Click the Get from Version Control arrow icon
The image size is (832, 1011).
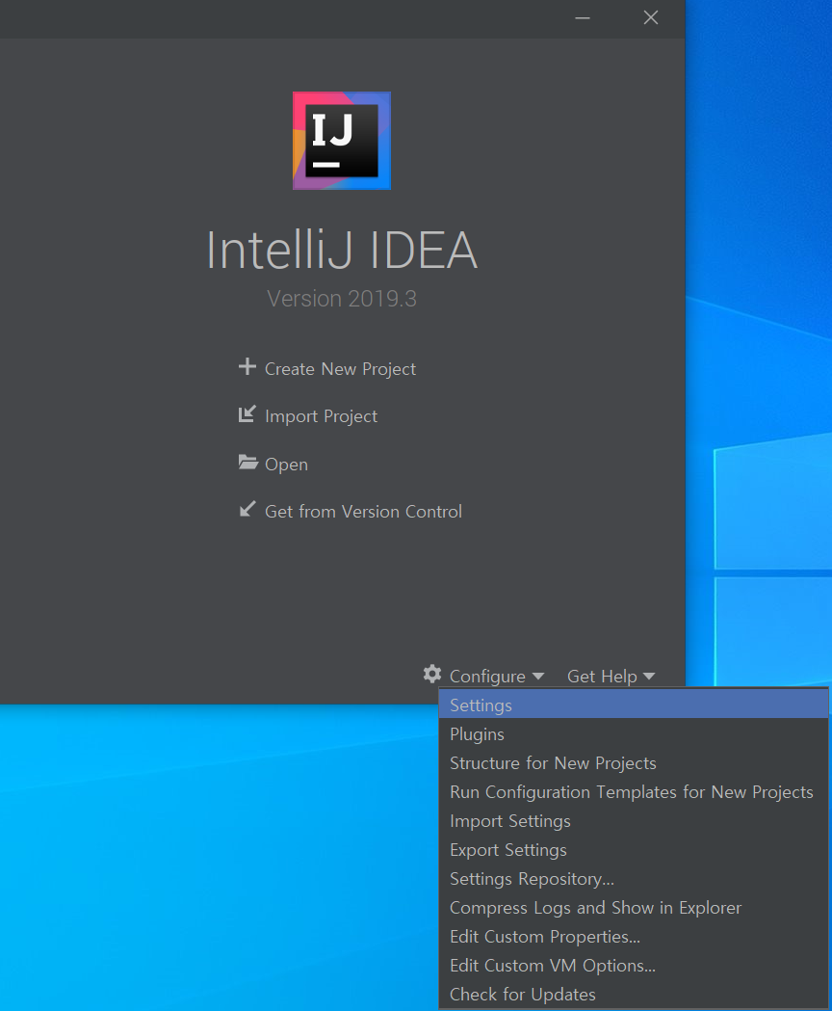coord(247,510)
